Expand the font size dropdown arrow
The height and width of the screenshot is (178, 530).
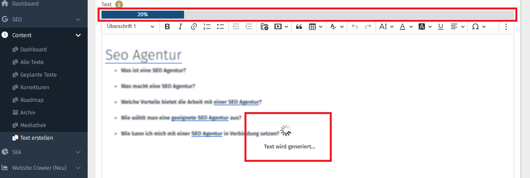click(x=392, y=26)
